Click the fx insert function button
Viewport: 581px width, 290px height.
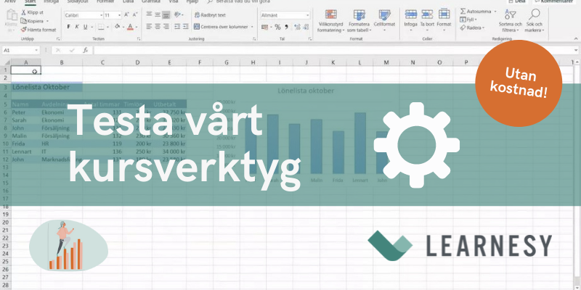pyautogui.click(x=85, y=50)
